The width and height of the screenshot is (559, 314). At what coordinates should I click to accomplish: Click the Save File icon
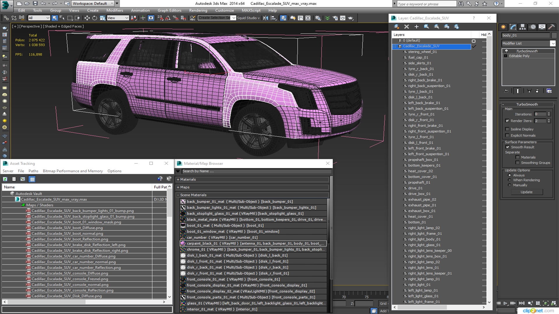[35, 3]
